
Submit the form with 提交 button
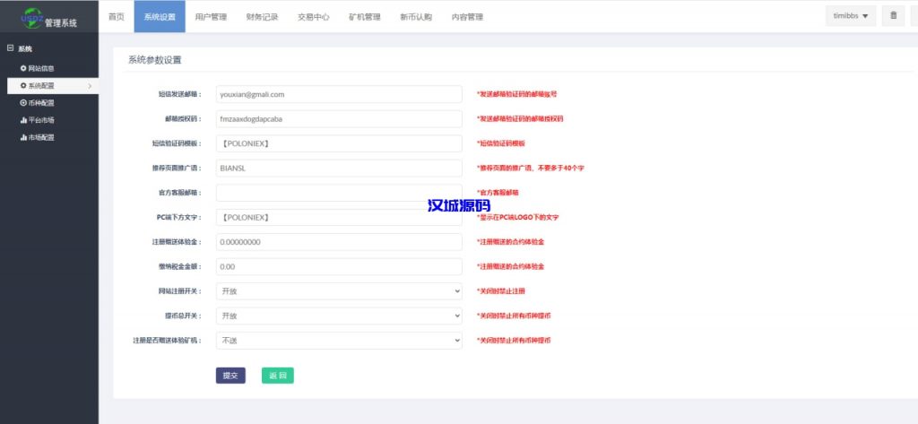coord(230,376)
